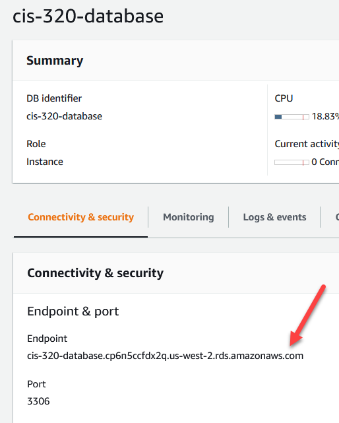Open the Connectivity & security tab
The image size is (339, 423).
click(80, 217)
